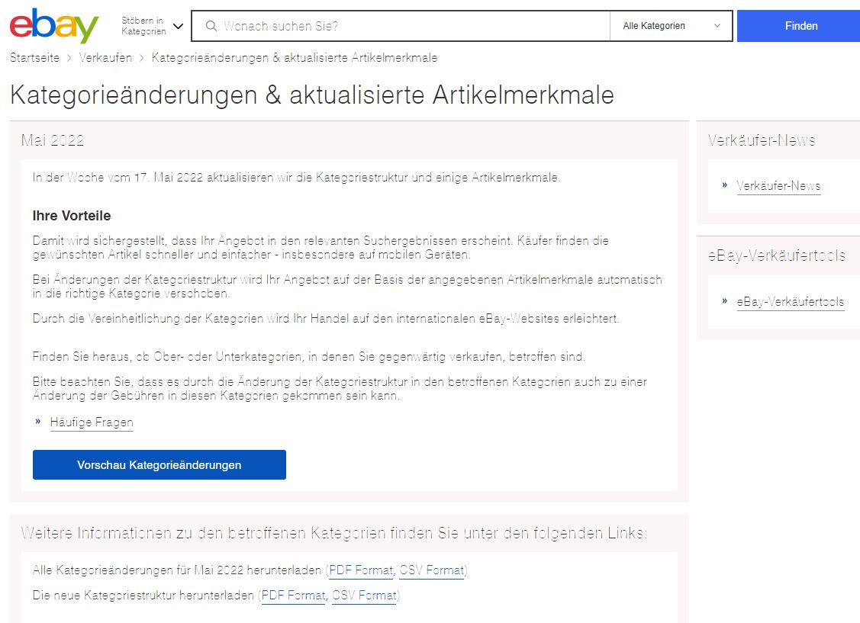This screenshot has height=623, width=860.
Task: Click the arrow bullet before Häufige Fragen
Action: pyautogui.click(x=38, y=422)
